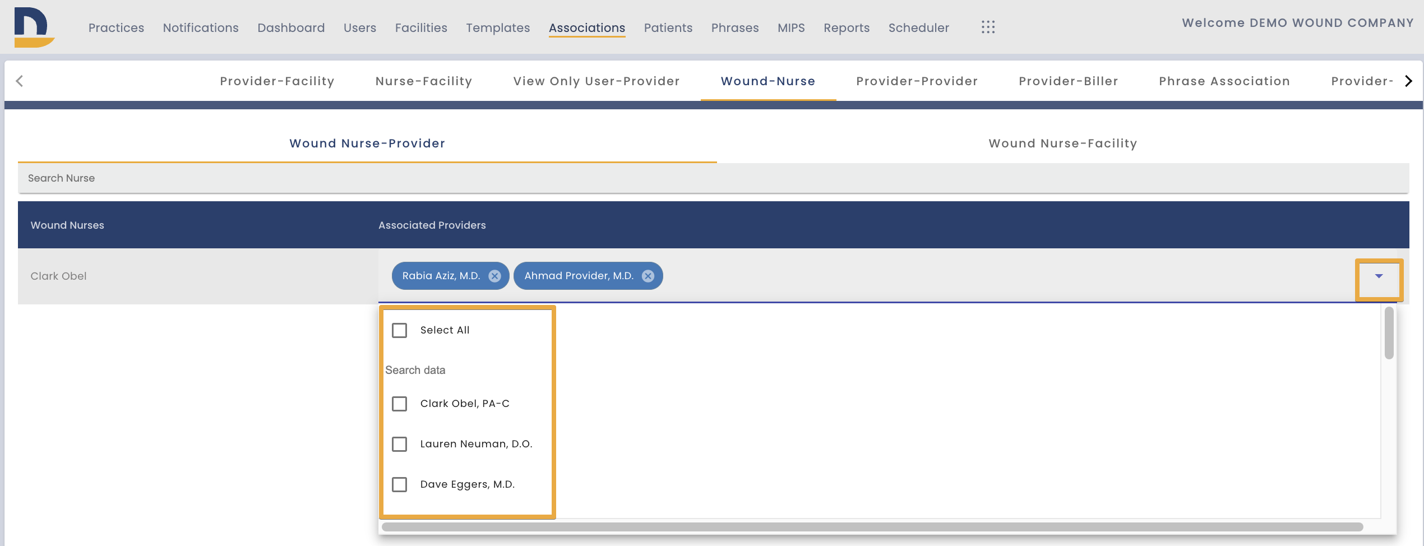The image size is (1424, 546).
Task: Open the Facilities menu item
Action: click(421, 28)
